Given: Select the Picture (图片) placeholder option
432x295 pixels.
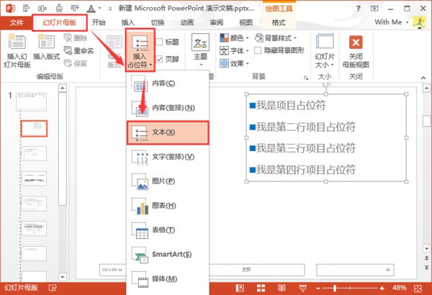Looking at the screenshot, I should coord(168,181).
